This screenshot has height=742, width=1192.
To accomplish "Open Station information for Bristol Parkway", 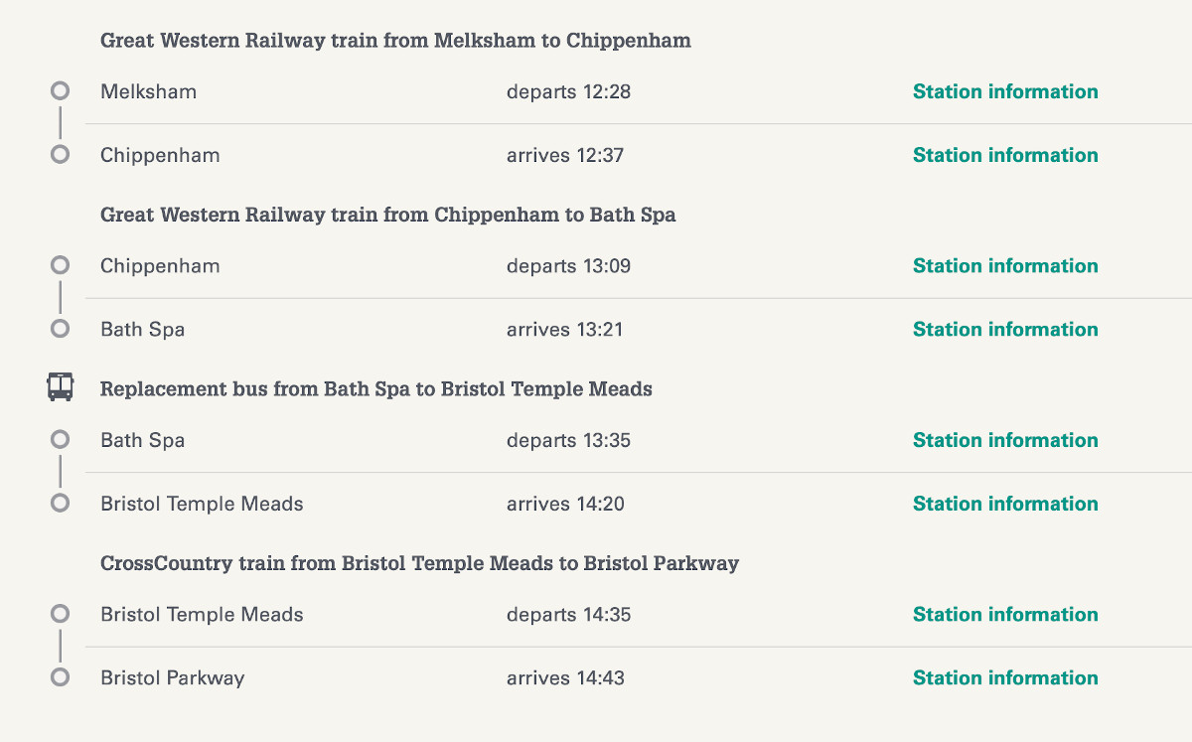I will click(1005, 677).
